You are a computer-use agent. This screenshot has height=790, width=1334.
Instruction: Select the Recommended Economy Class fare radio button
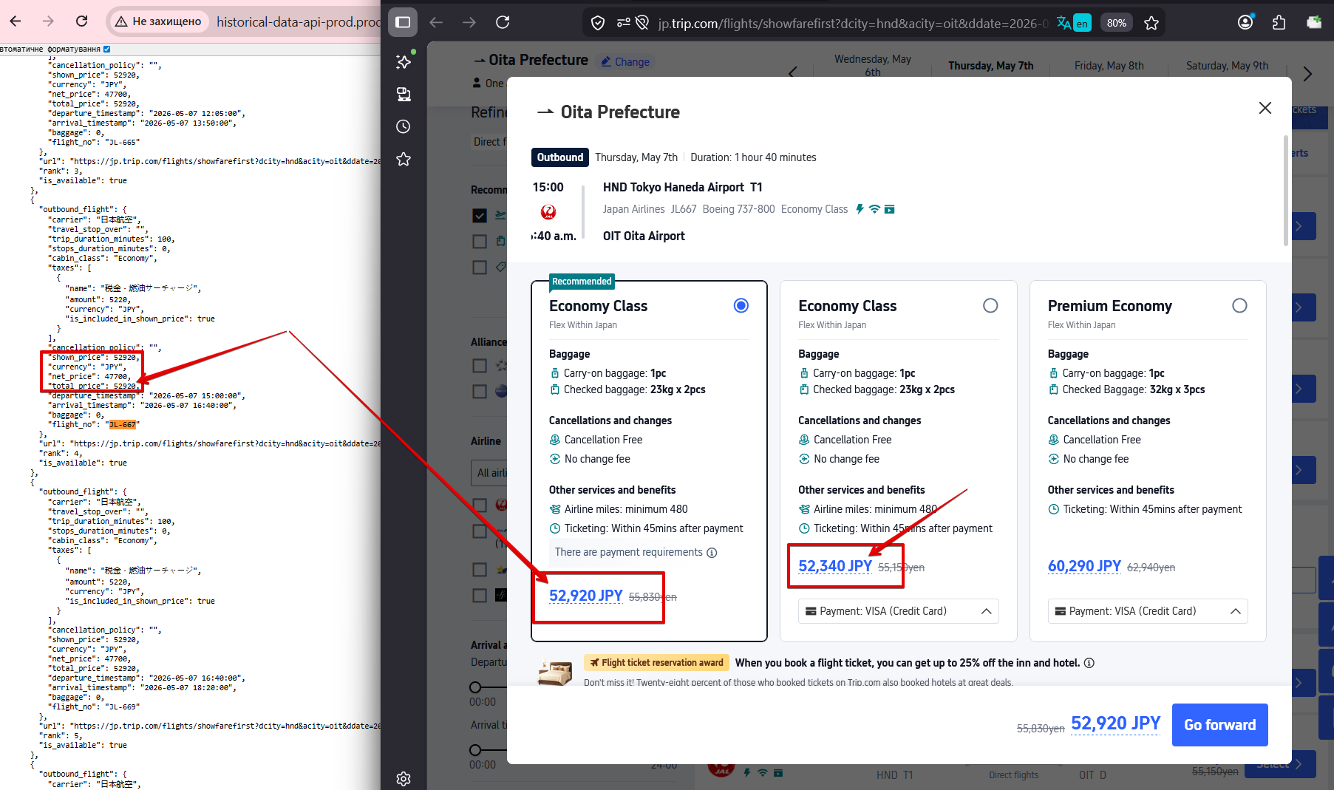click(x=741, y=306)
